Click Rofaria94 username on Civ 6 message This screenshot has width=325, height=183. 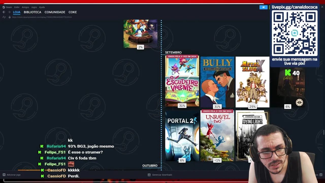tap(56, 158)
